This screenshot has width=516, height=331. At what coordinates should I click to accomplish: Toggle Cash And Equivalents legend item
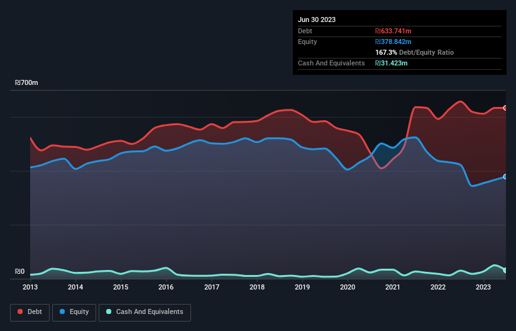[145, 312]
